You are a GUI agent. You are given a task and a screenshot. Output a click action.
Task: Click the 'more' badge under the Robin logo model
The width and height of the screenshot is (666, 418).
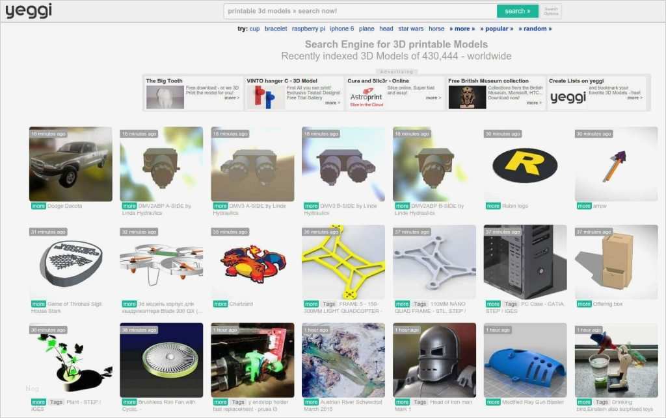click(x=493, y=206)
